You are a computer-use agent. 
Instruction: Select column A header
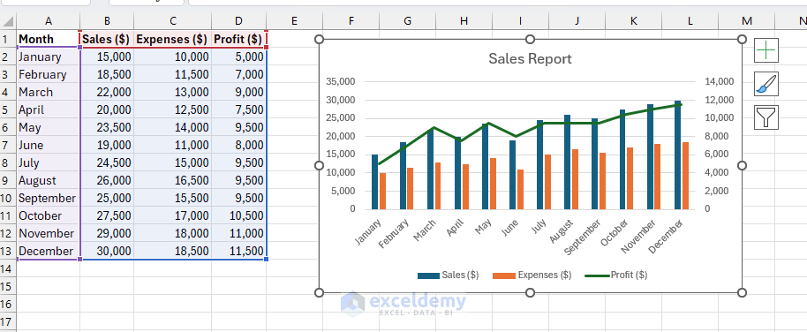click(x=49, y=20)
